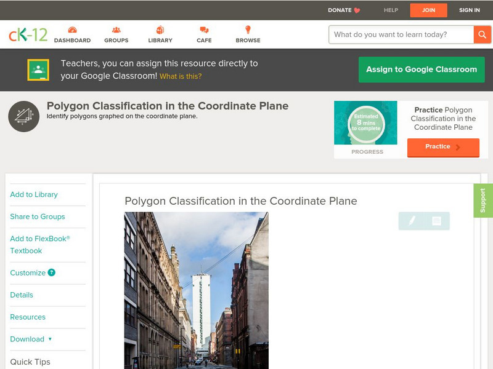The width and height of the screenshot is (493, 369).
Task: Click the orange JOIN button
Action: tap(428, 10)
